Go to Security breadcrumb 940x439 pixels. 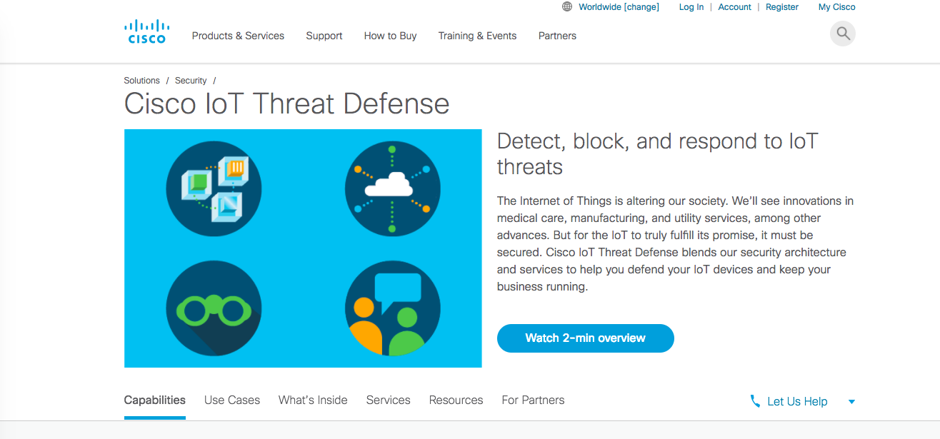pyautogui.click(x=191, y=81)
